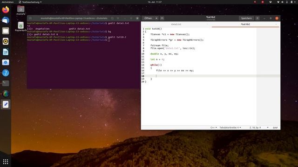Open Firefox from the dock
Screen dimensions: 298x167
point(6,10)
